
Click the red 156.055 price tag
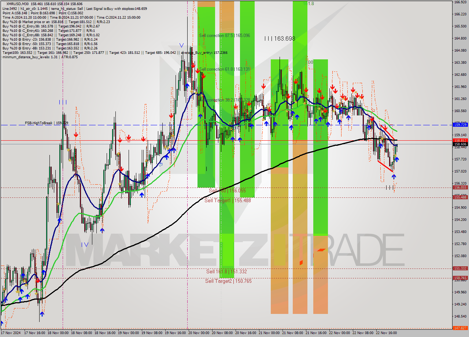pyautogui.click(x=461, y=187)
